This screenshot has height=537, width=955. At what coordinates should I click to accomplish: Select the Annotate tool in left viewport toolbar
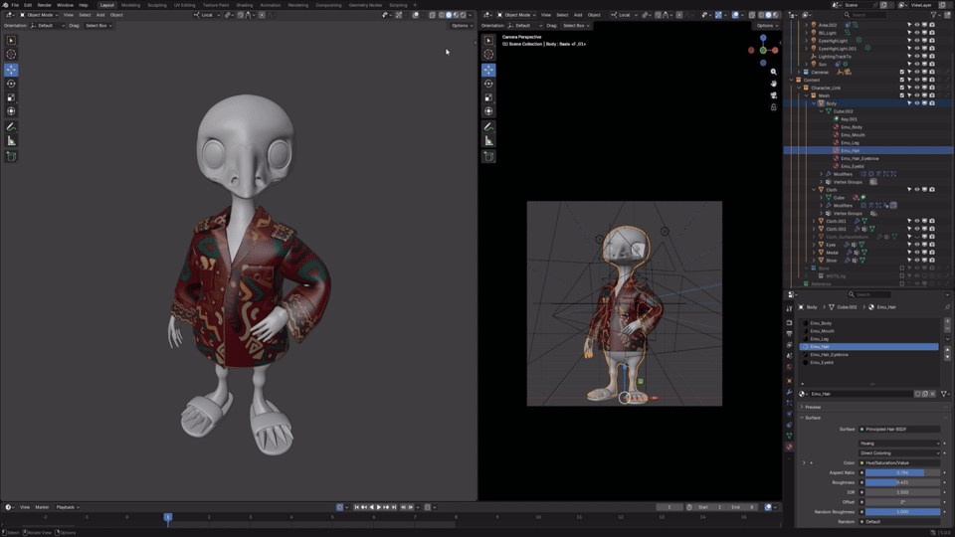pos(11,126)
